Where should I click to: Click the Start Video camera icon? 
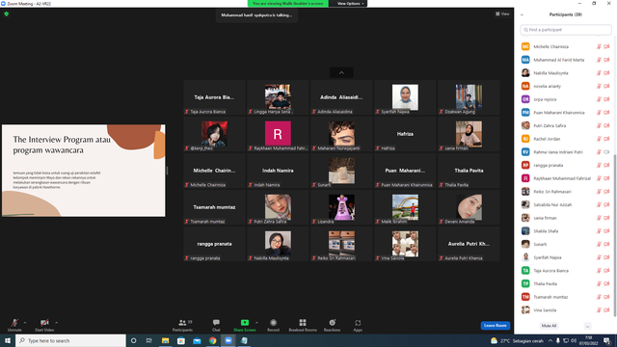tap(44, 323)
